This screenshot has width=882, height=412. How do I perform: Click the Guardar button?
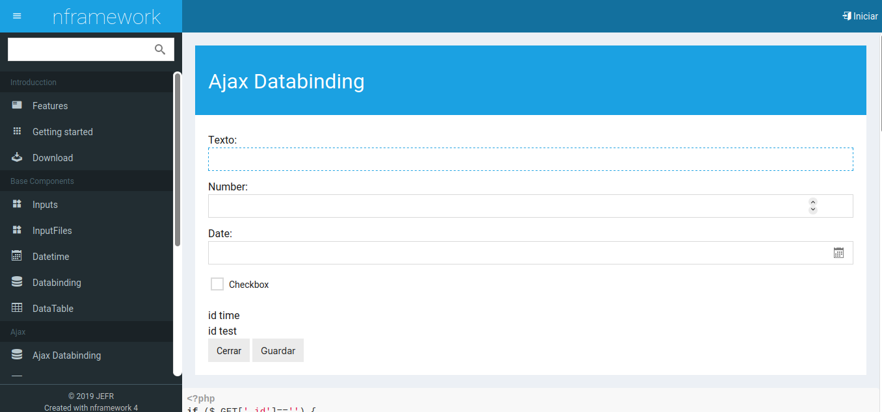[x=278, y=350]
